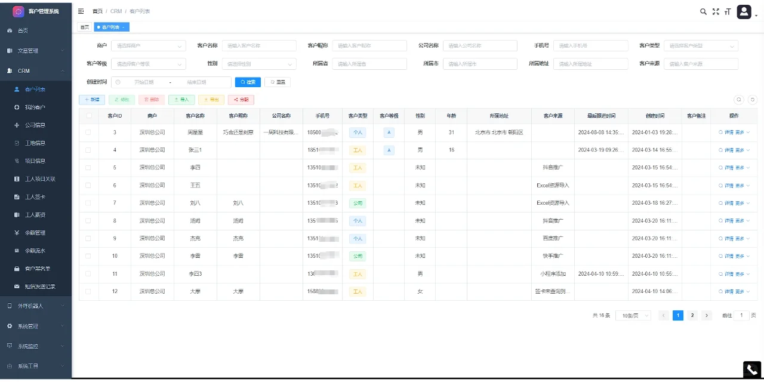
Task: Click the black phone icon bottom right
Action: [x=751, y=369]
